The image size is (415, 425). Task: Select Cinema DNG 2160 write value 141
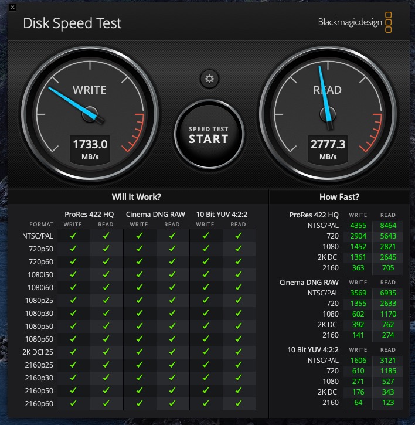click(x=358, y=335)
